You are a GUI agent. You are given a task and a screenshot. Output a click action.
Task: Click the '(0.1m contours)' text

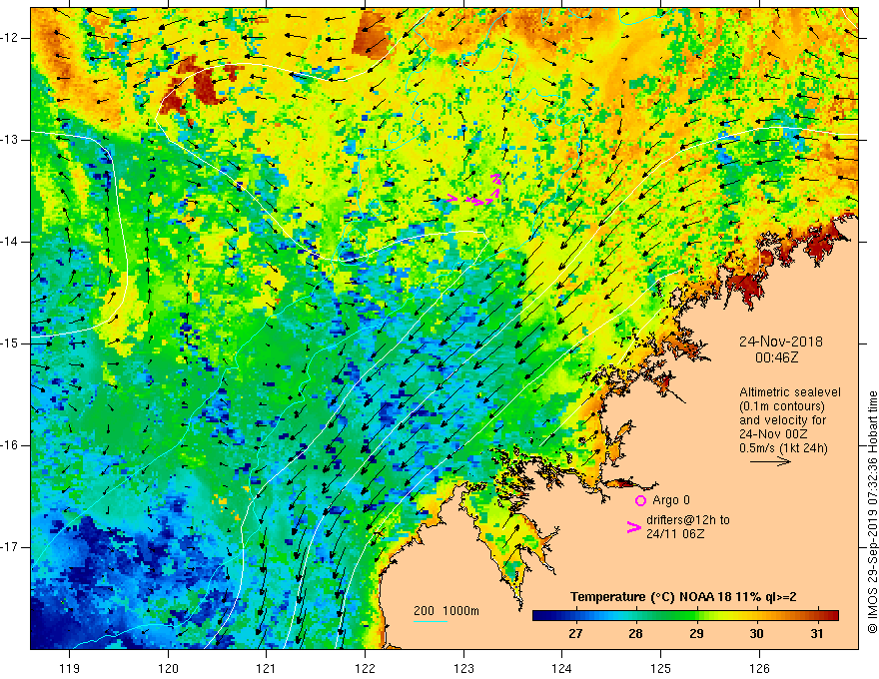pos(782,406)
